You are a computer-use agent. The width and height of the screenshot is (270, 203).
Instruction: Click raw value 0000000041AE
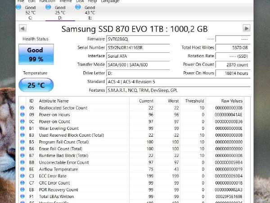(x=229, y=115)
